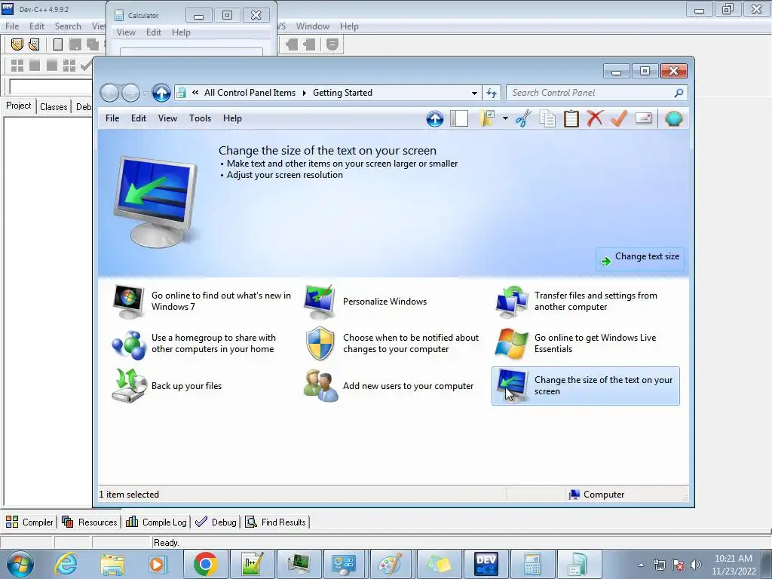772x579 pixels.
Task: Open the Find Results tab
Action: point(276,522)
